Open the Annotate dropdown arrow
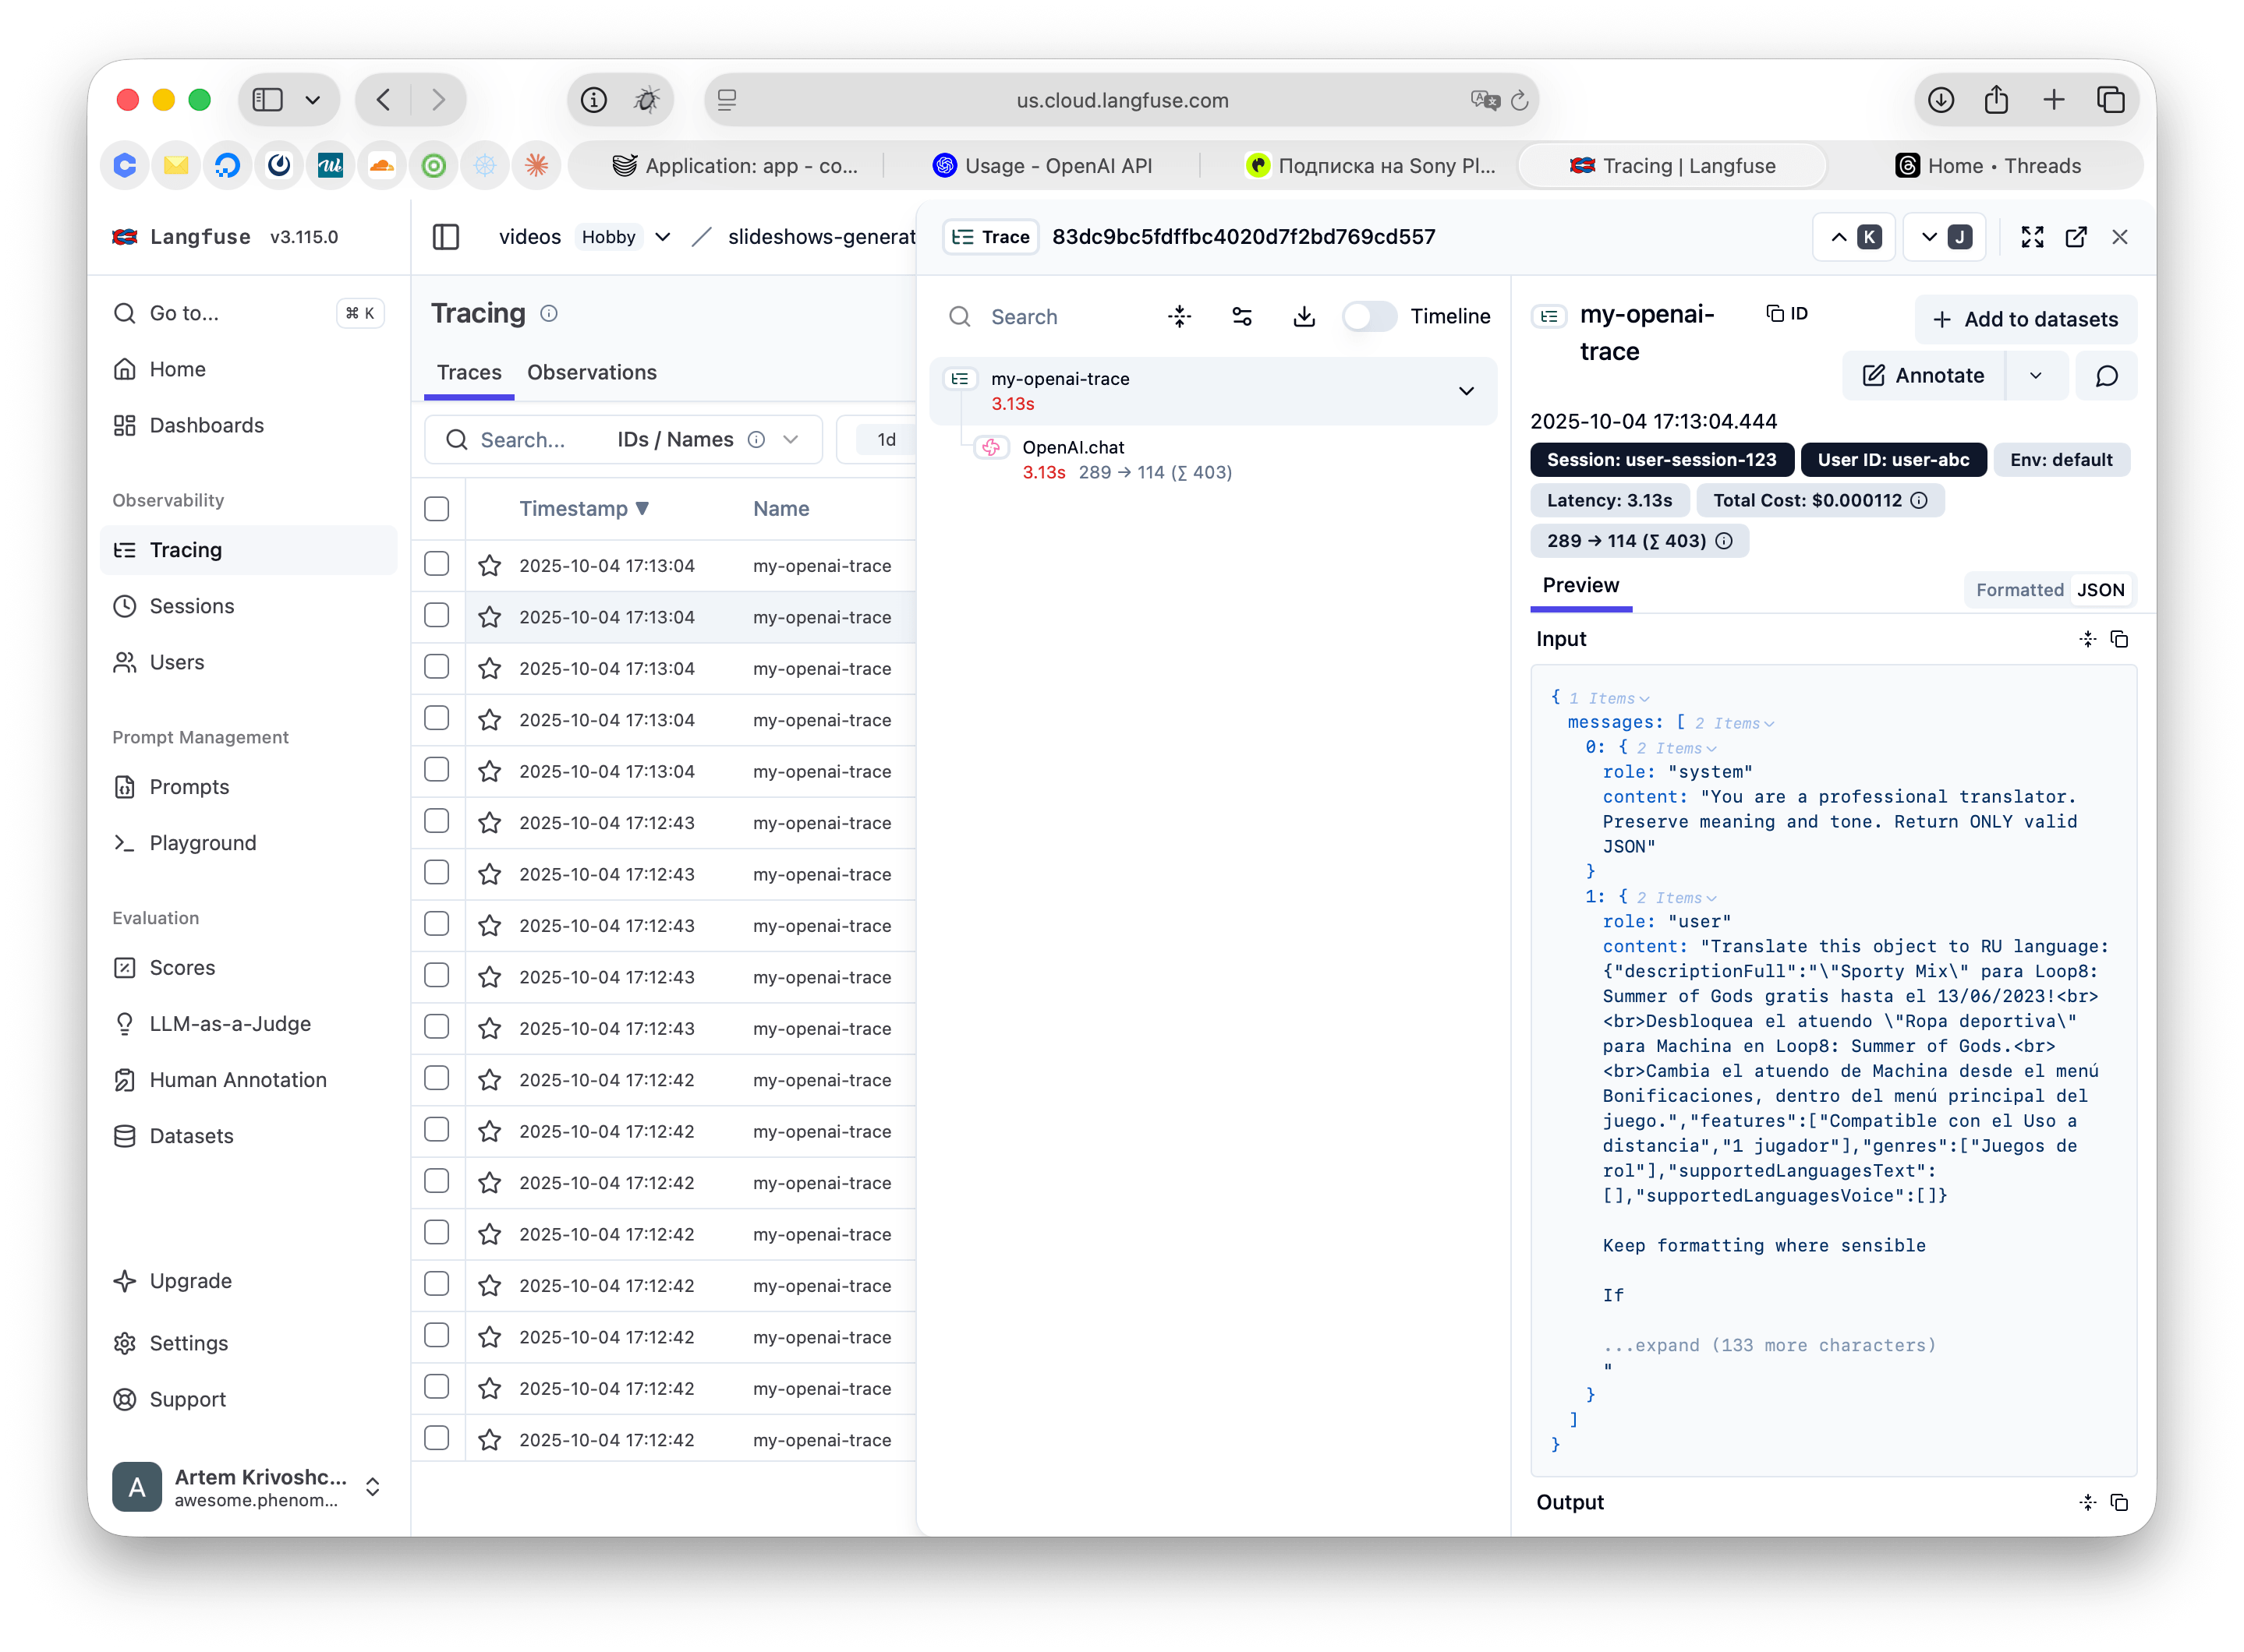The height and width of the screenshot is (1652, 2244). click(2035, 376)
